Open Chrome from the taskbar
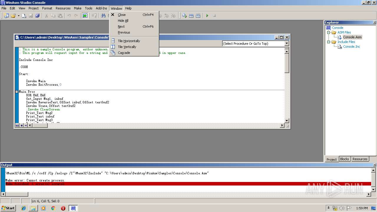Image resolution: width=377 pixels, height=212 pixels. (53, 208)
